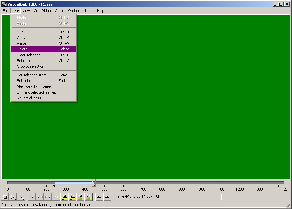292x209 pixels.
Task: Step forward one frame
Action: click(x=48, y=197)
